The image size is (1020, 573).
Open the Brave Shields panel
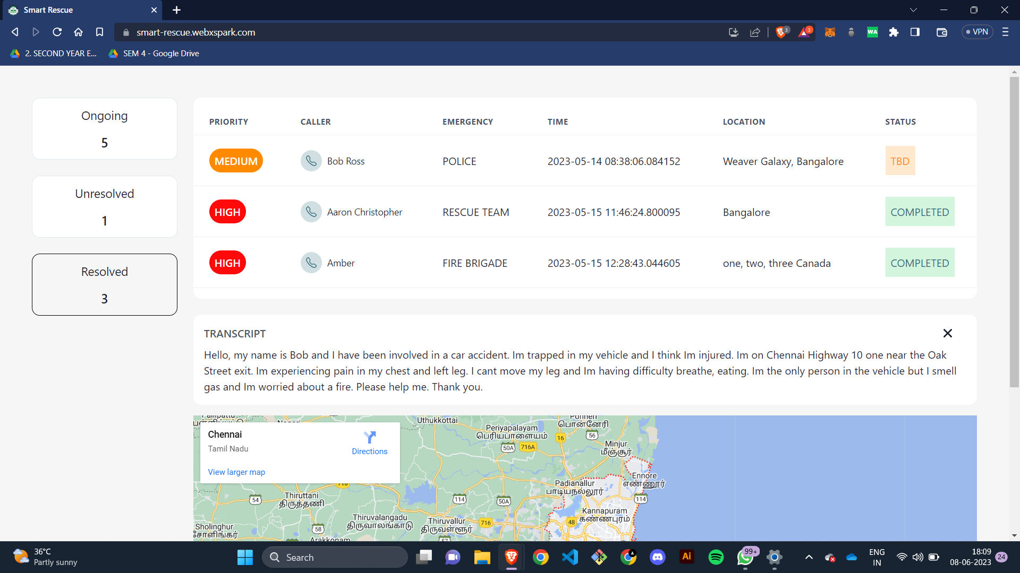click(x=781, y=32)
